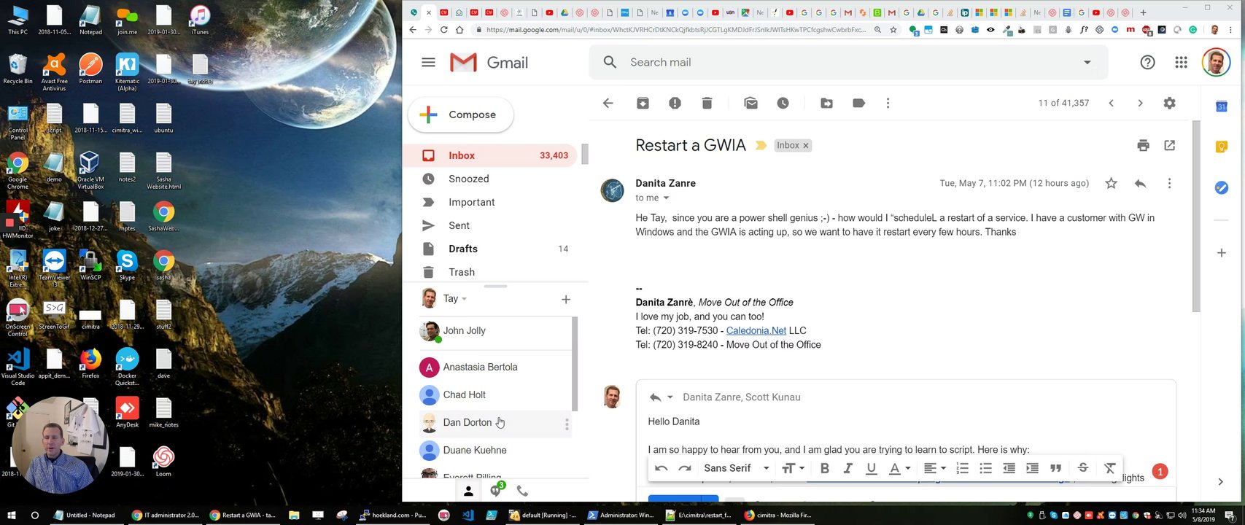This screenshot has width=1245, height=525.
Task: Open the Gmail settings gear
Action: (1169, 103)
